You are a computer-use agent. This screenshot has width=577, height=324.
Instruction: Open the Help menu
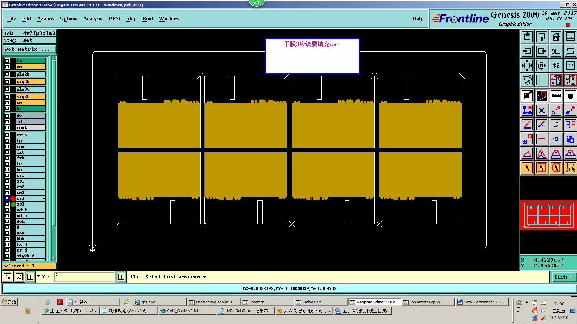click(x=418, y=18)
